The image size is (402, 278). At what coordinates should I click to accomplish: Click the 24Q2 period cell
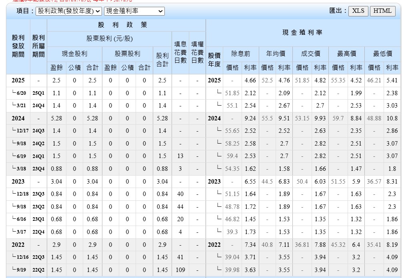[x=38, y=143]
